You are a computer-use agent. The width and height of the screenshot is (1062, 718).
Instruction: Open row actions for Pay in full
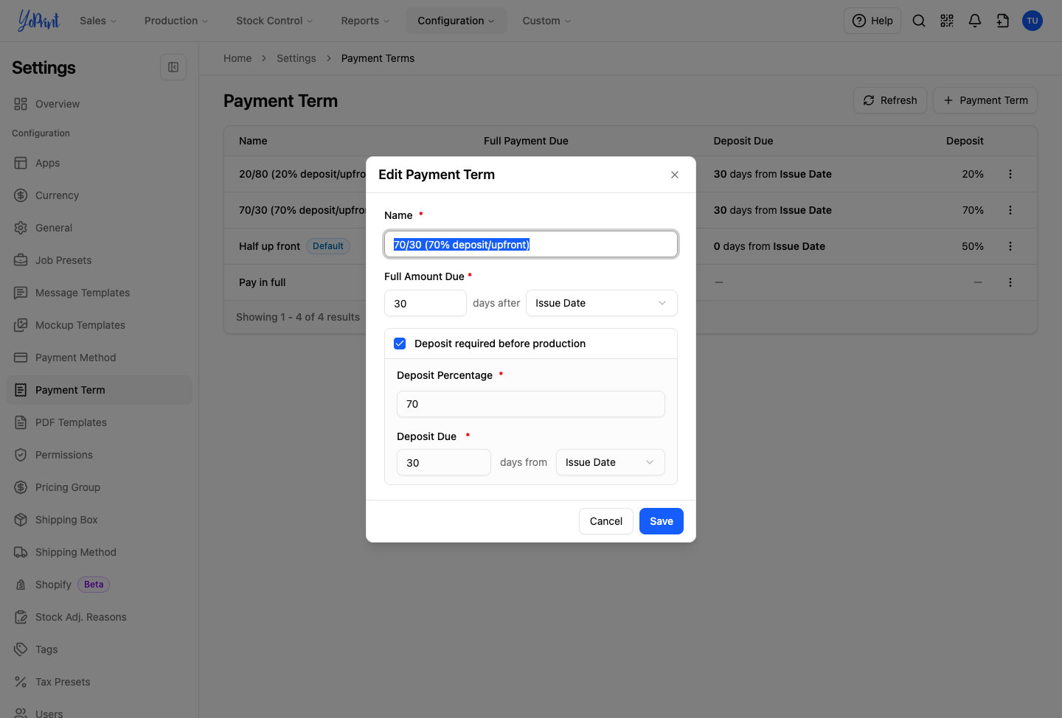coord(1010,282)
